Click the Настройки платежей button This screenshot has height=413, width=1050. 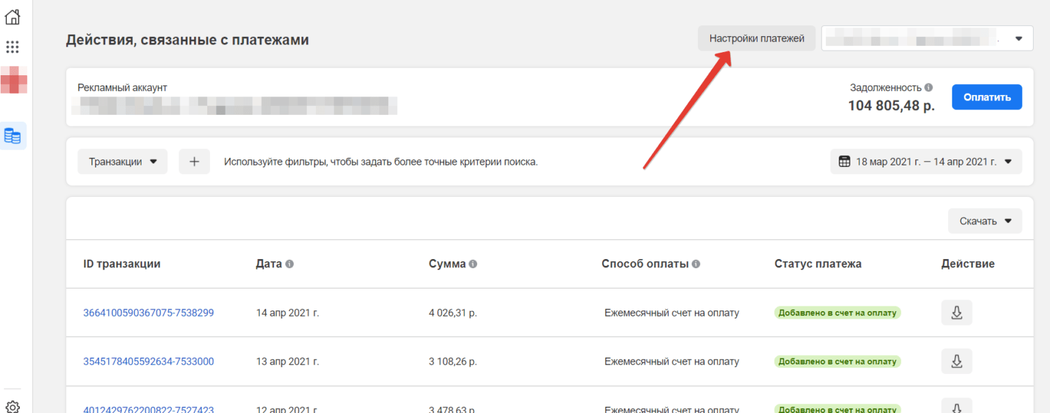tap(757, 38)
